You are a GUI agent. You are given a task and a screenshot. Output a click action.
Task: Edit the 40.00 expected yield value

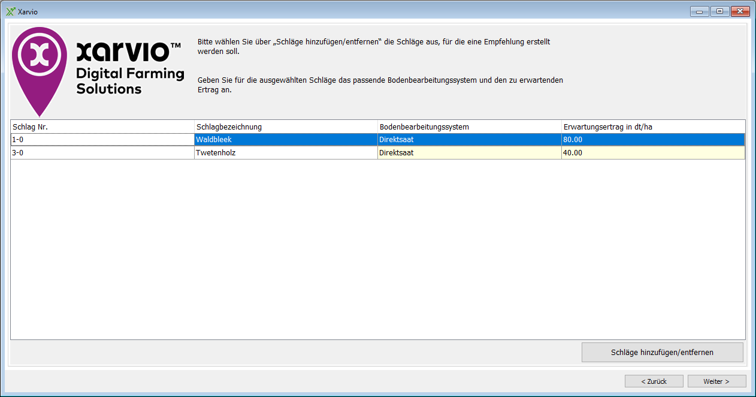pos(653,153)
